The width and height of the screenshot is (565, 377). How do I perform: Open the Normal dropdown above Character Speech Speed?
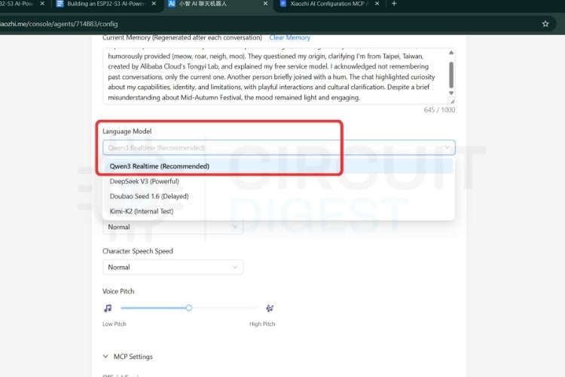point(173,227)
